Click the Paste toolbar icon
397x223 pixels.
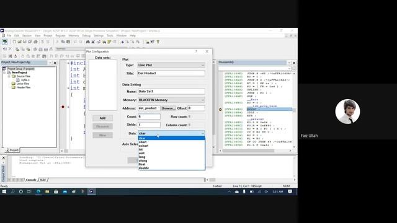point(68,42)
